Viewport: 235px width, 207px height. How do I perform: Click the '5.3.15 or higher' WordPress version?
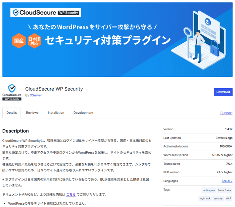pyautogui.click(x=222, y=155)
